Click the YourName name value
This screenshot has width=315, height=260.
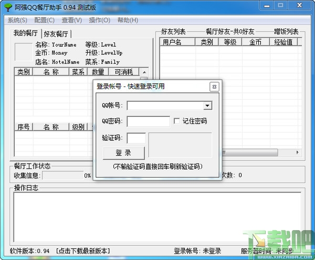[x=64, y=45]
